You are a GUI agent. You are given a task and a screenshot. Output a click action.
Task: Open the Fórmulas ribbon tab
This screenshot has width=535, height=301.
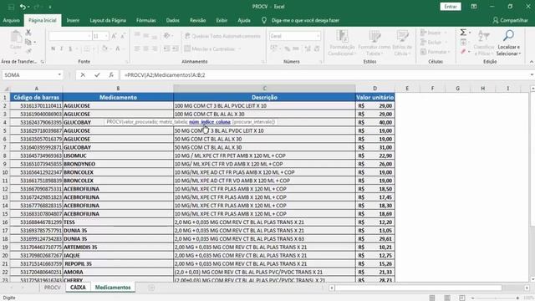pyautogui.click(x=146, y=20)
